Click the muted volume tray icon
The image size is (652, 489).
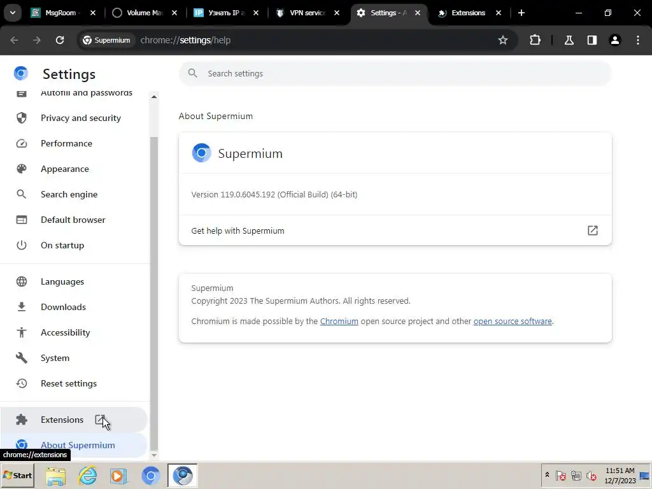click(x=591, y=475)
